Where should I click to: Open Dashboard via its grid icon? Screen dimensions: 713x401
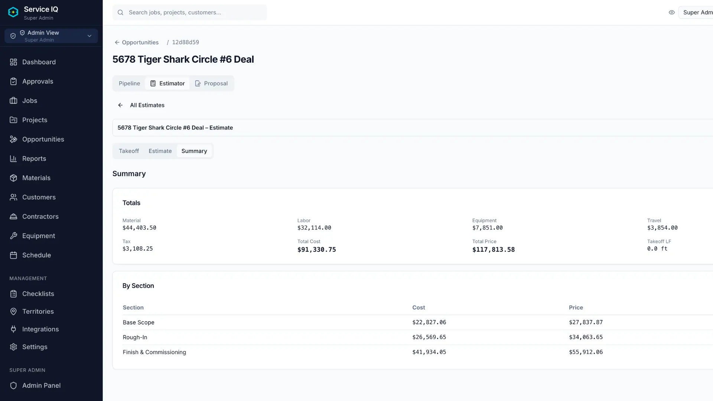(x=13, y=62)
